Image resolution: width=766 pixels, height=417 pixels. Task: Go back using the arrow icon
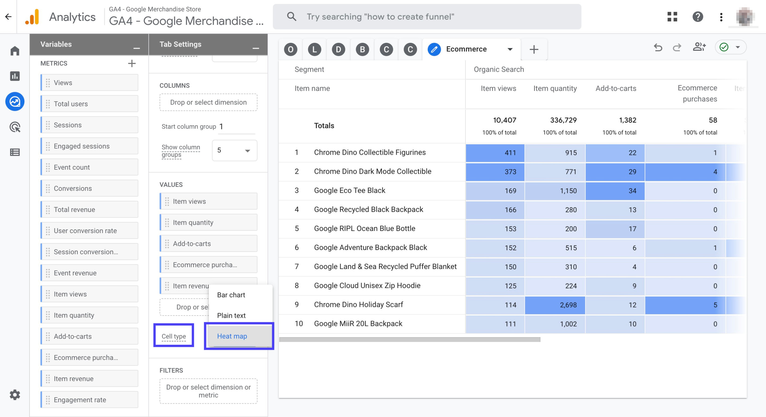(x=8, y=17)
